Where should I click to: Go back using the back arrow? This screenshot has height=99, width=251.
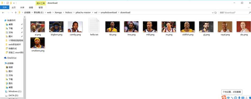tap(3, 13)
